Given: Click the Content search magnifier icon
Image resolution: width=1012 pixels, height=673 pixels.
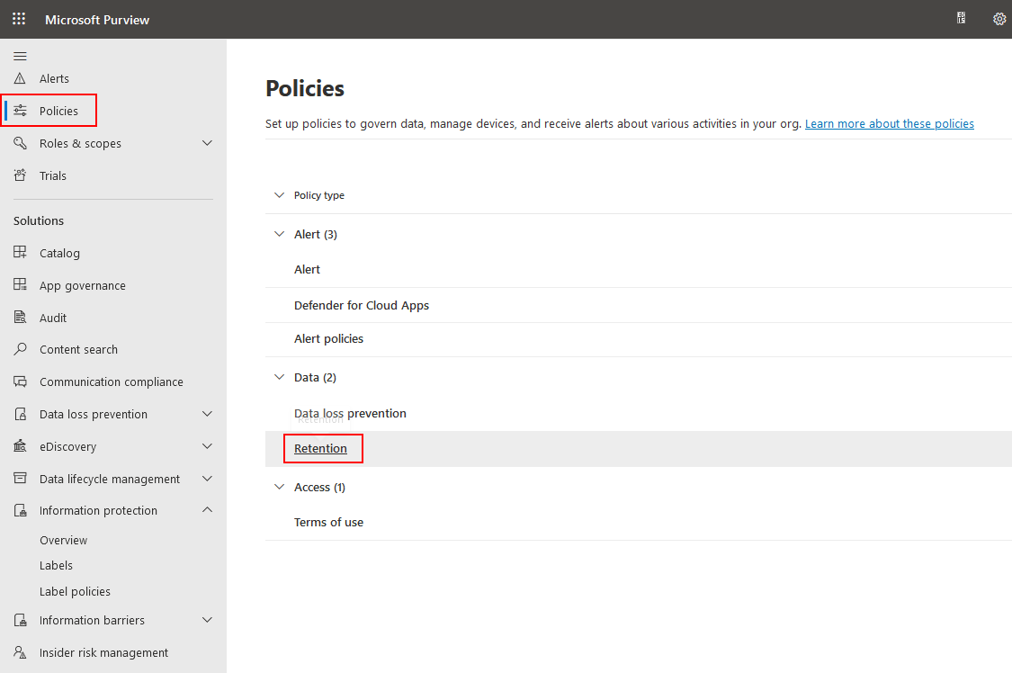Looking at the screenshot, I should pos(20,349).
